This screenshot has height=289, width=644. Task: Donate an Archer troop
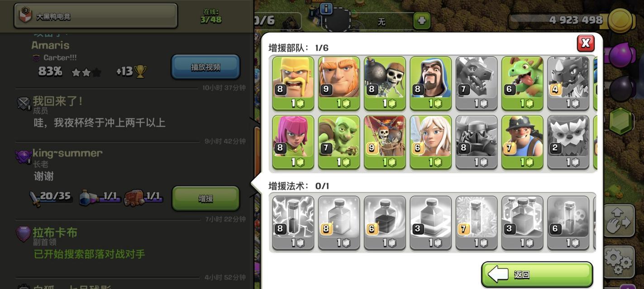click(293, 142)
